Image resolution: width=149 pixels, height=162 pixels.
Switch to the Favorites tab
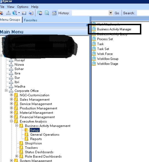30,20
